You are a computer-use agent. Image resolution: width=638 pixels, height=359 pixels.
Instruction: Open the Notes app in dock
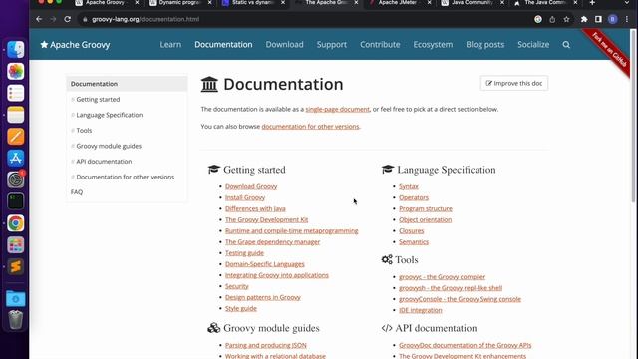coord(16,115)
